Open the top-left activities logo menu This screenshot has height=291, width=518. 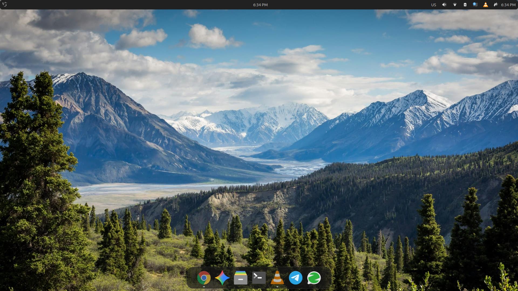pos(5,5)
